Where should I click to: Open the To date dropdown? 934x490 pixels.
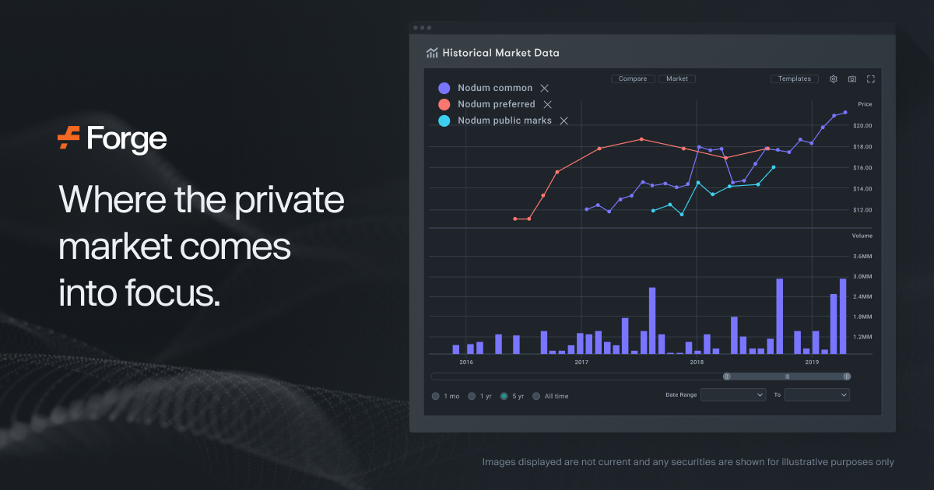817,395
